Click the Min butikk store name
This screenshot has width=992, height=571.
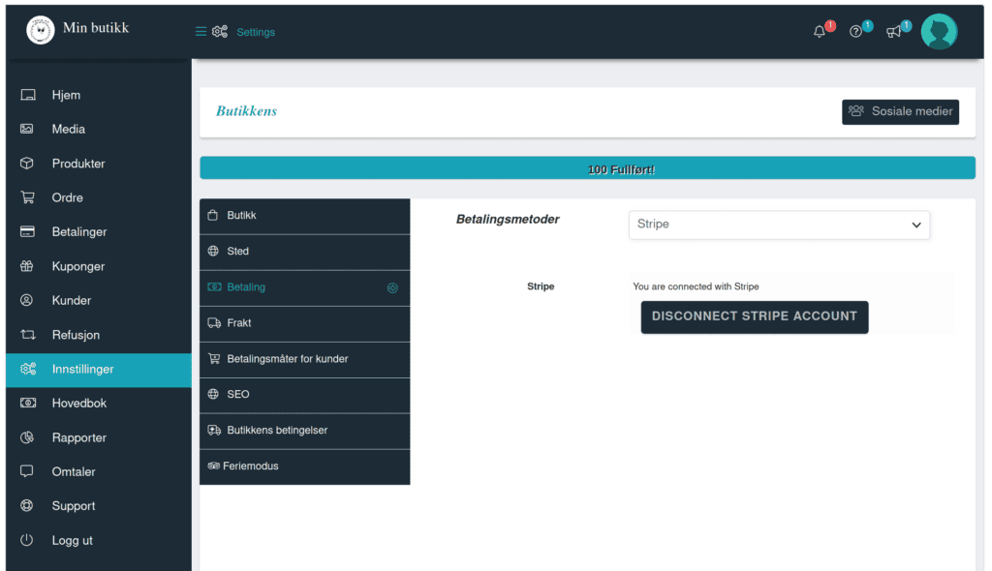pos(96,28)
